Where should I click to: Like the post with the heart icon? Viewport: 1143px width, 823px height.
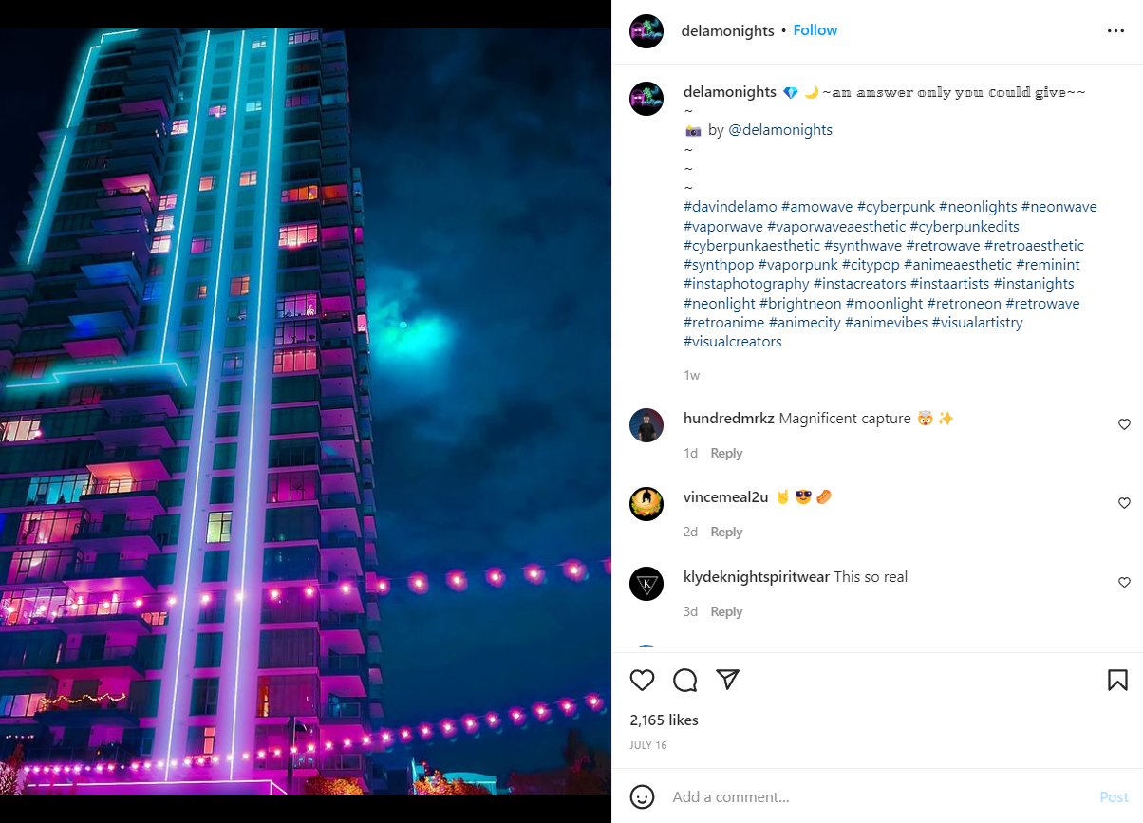643,680
